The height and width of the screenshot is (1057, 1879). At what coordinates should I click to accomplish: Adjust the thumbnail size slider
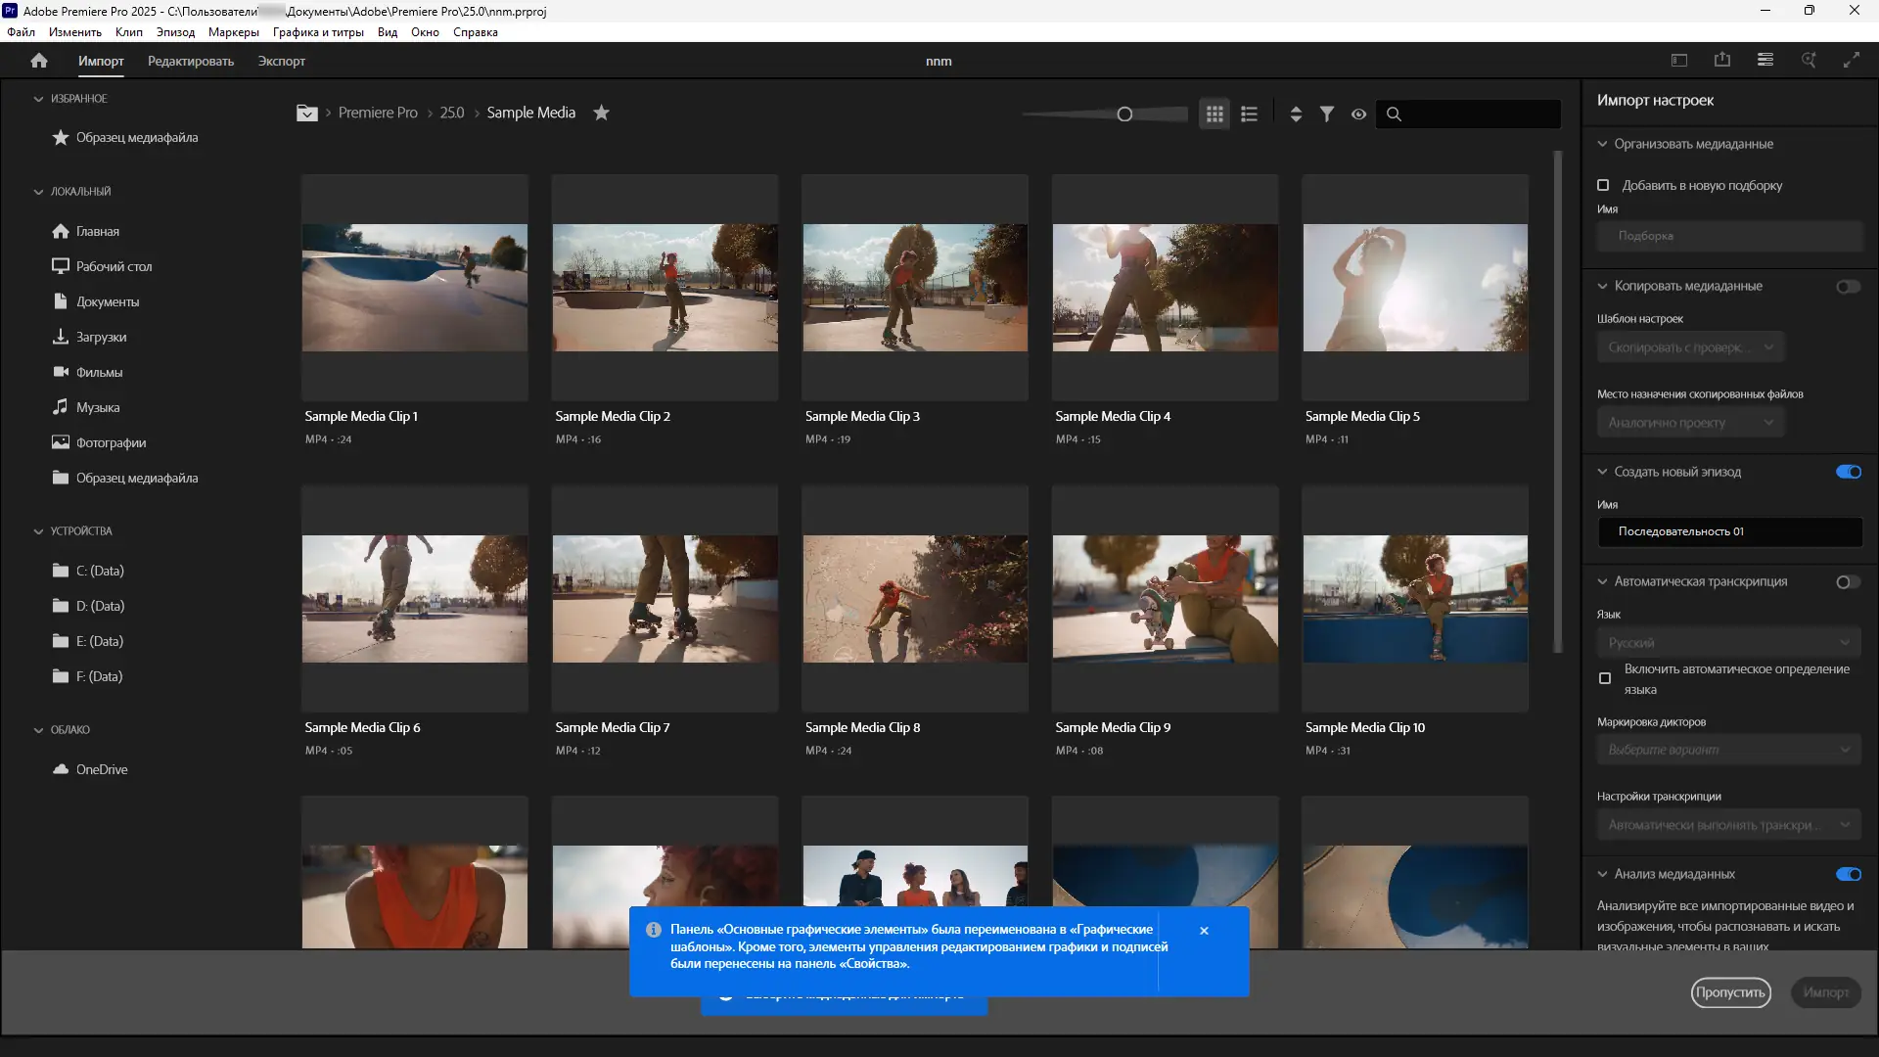pos(1124,115)
